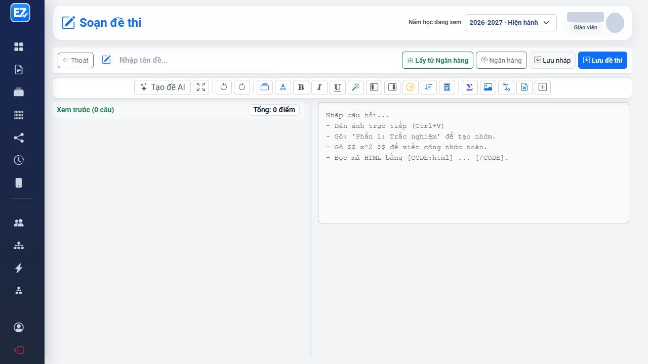Click the orange circled arrow icon
Image resolution: width=648 pixels, height=364 pixels.
[x=411, y=87]
